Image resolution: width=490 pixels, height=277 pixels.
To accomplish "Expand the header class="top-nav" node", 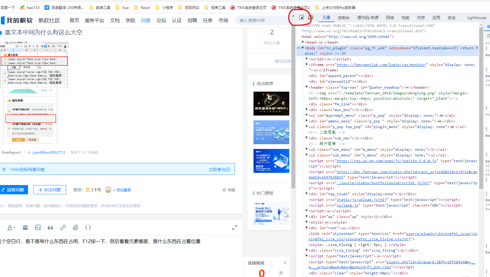I will point(307,87).
